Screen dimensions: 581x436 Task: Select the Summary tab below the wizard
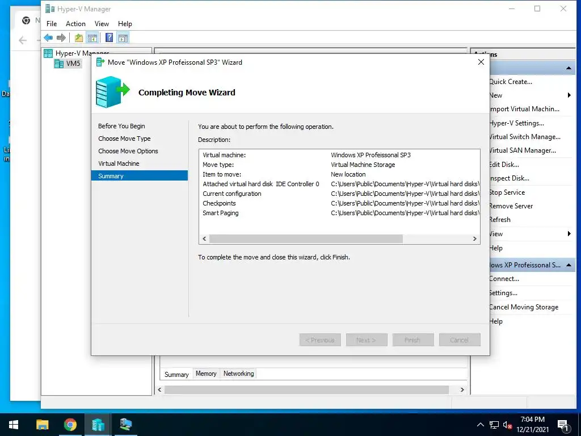[x=176, y=375]
